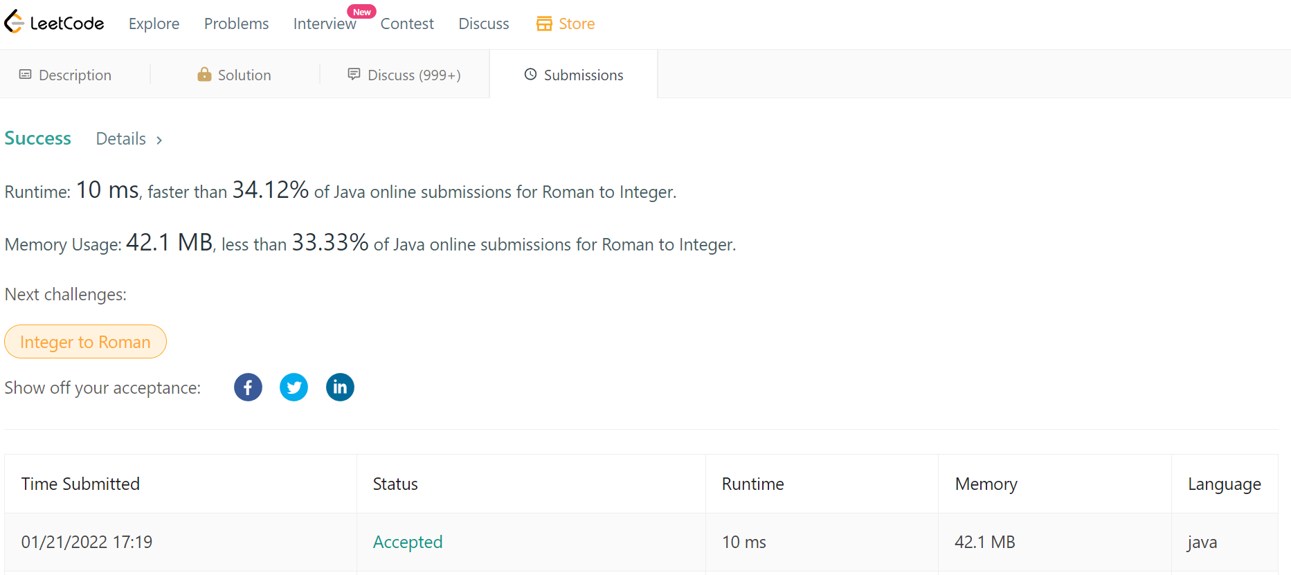Share acceptance on Facebook
Image resolution: width=1291 pixels, height=575 pixels.
click(248, 387)
